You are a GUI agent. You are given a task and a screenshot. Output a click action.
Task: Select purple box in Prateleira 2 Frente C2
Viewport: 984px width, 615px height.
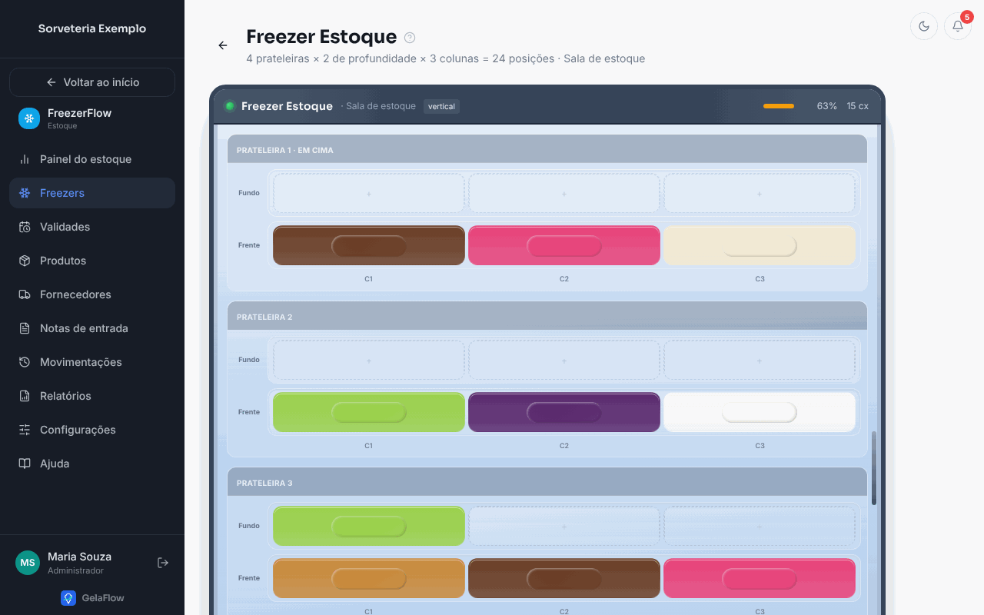564,412
